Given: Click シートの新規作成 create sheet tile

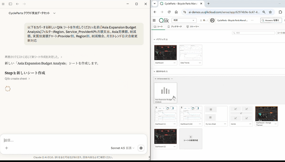Looking at the screenshot, I should 191,139.
